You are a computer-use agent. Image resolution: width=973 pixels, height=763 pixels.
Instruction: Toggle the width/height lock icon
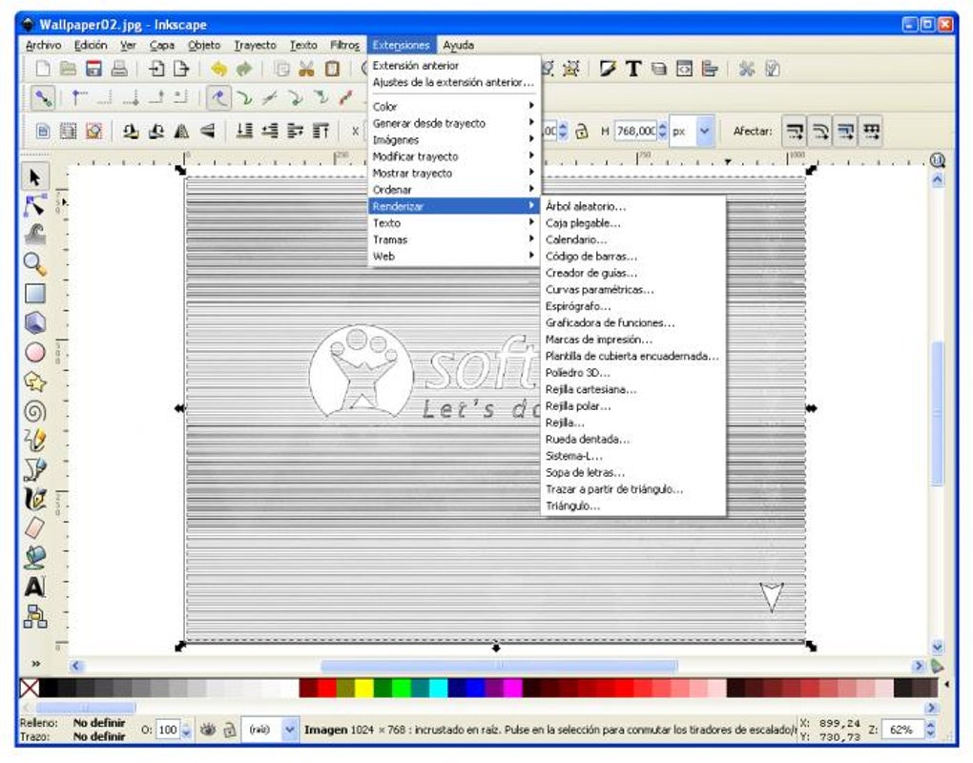coord(582,132)
